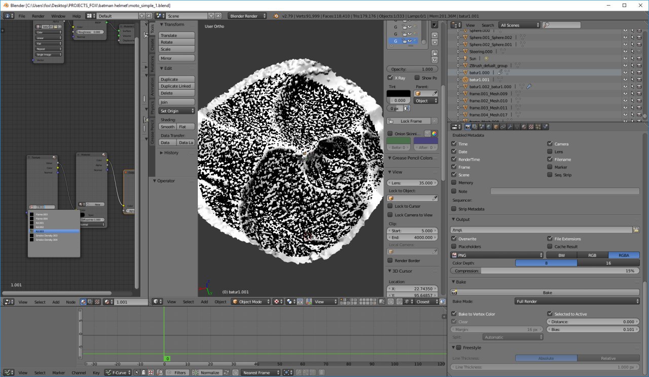649x377 pixels.
Task: Open the Render menu in top bar
Action: [x=38, y=16]
